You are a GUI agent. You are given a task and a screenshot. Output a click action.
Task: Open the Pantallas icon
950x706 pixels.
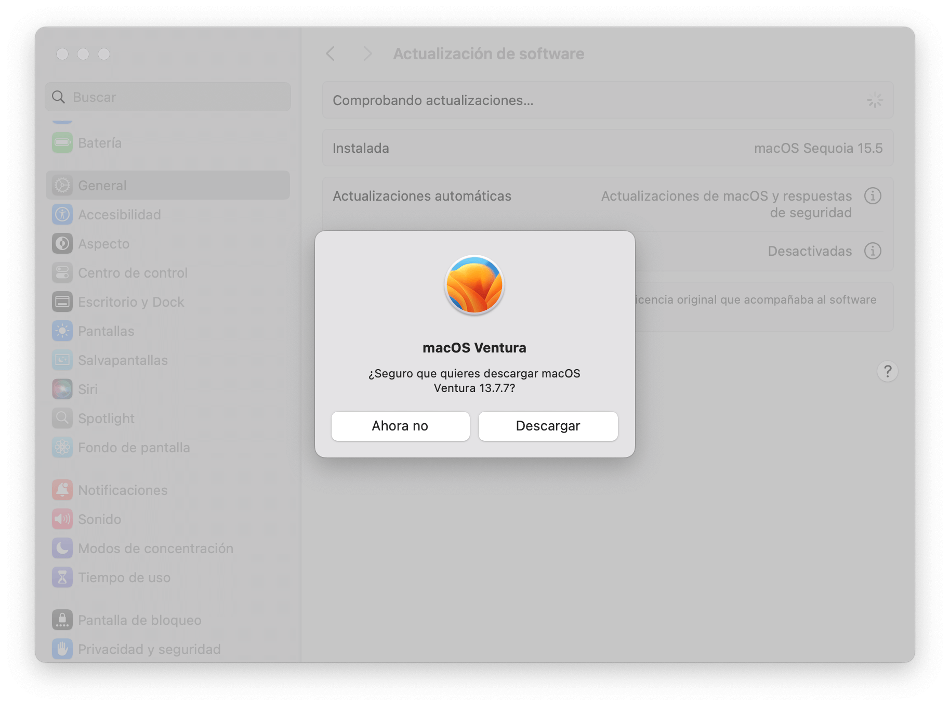[x=62, y=331]
